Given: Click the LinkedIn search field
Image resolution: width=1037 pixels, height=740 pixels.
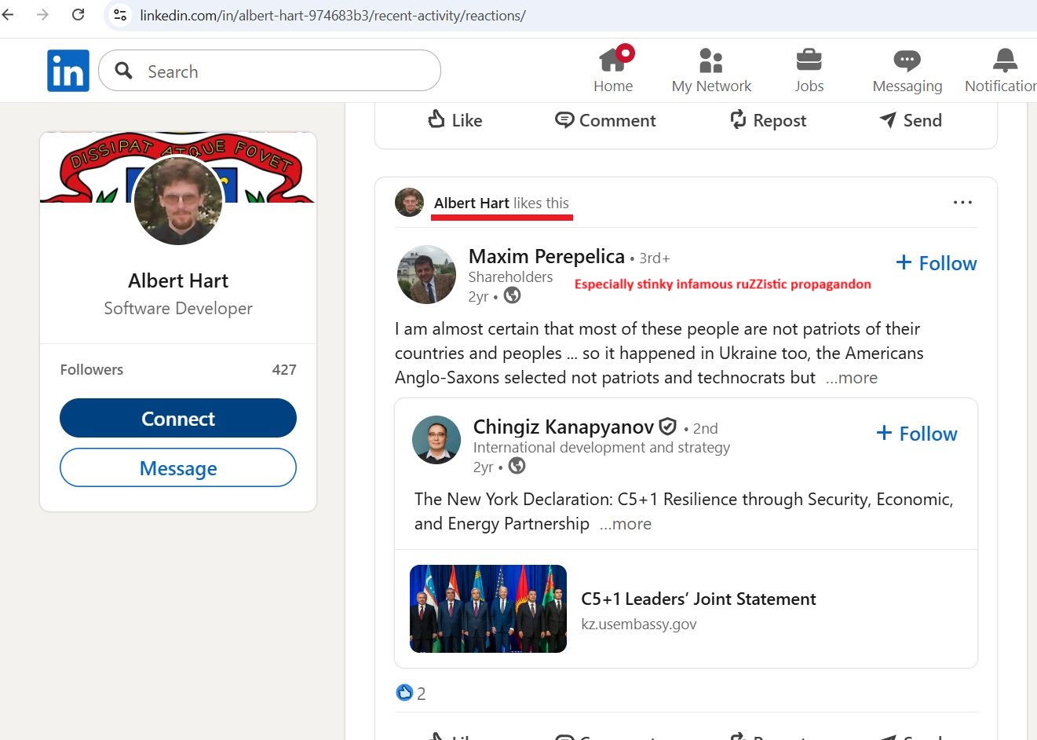Looking at the screenshot, I should click(269, 71).
